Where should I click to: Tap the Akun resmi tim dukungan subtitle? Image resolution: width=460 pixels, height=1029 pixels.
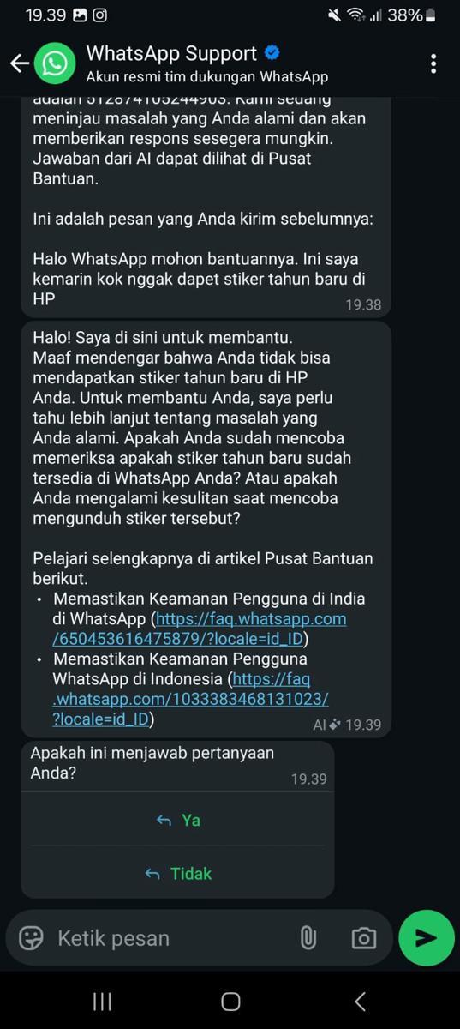[207, 77]
